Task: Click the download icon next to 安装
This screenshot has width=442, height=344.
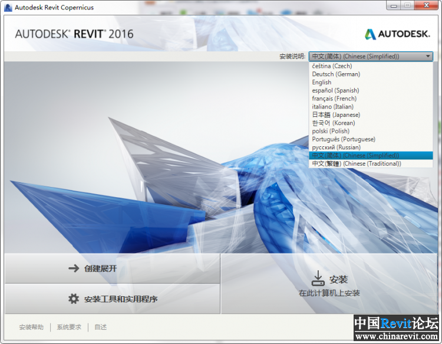Action: point(318,279)
